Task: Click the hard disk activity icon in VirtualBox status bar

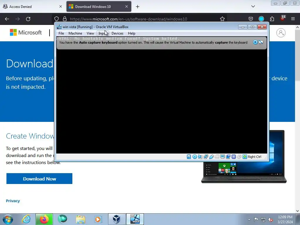Action: pos(189,157)
